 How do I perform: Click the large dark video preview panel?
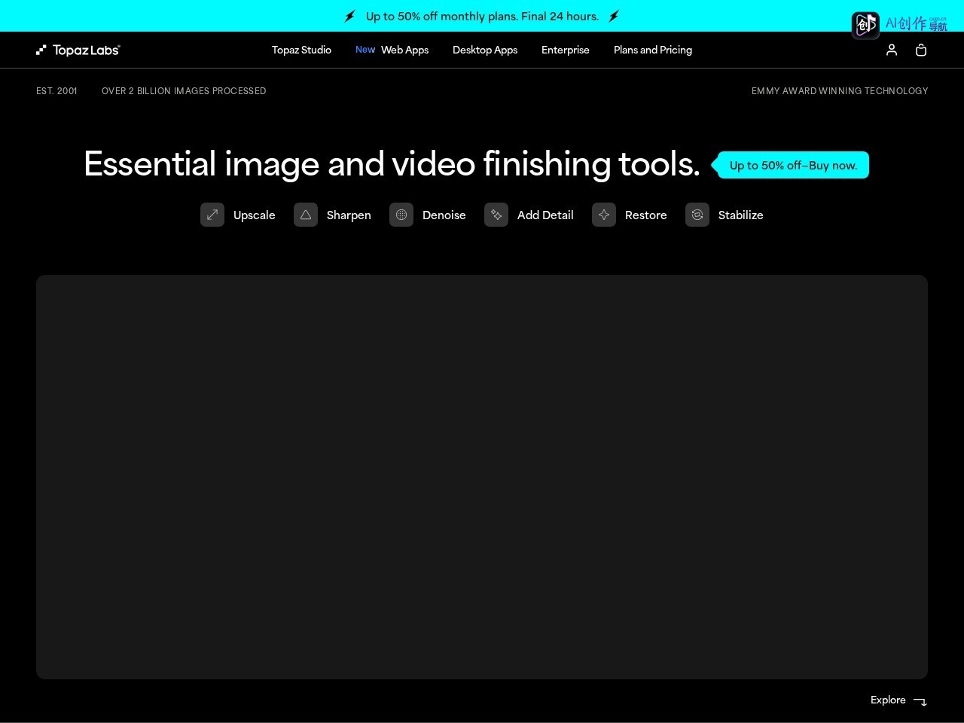pos(482,477)
